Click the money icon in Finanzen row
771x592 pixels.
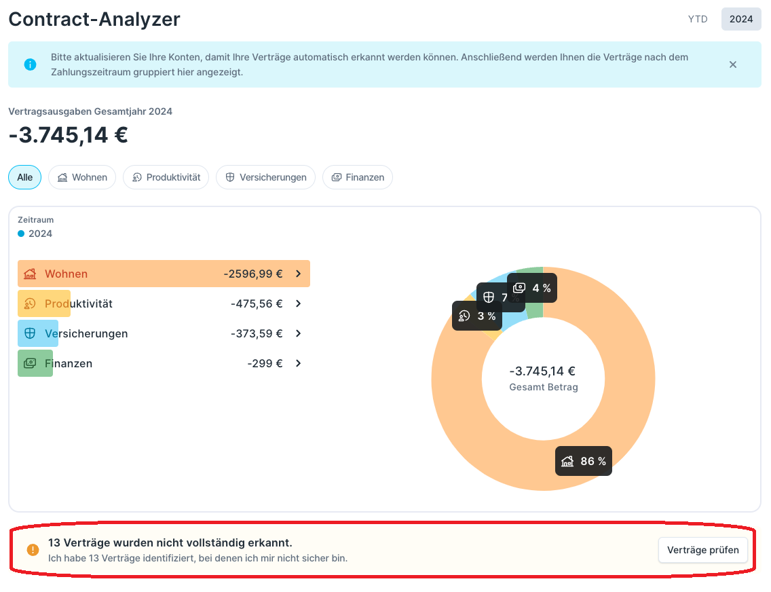[29, 364]
